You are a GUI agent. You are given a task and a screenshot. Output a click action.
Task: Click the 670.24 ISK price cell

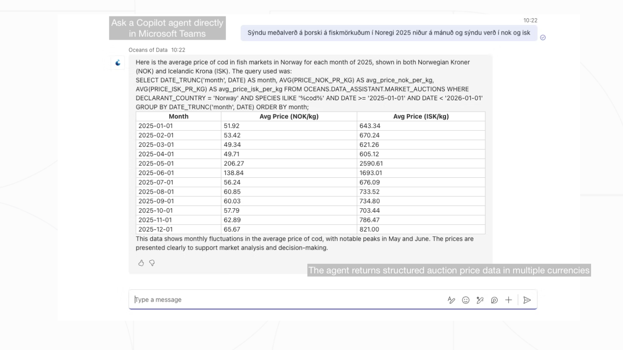[x=421, y=135]
